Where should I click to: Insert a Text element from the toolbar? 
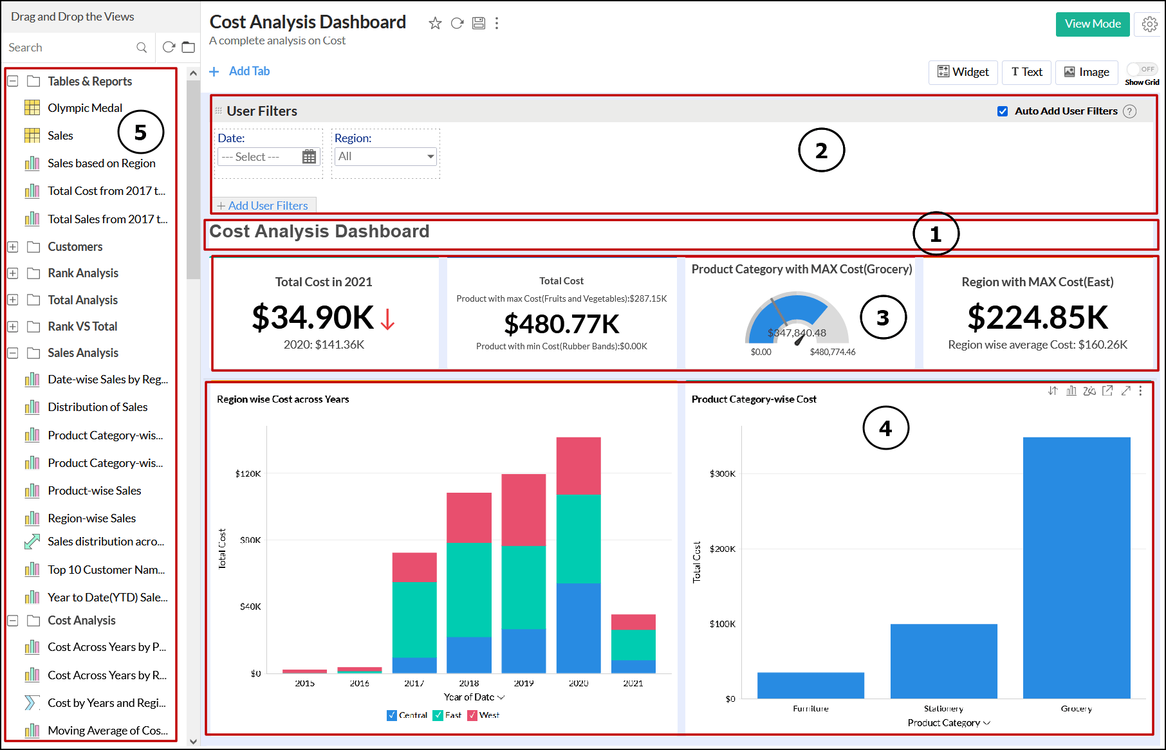tap(1026, 72)
